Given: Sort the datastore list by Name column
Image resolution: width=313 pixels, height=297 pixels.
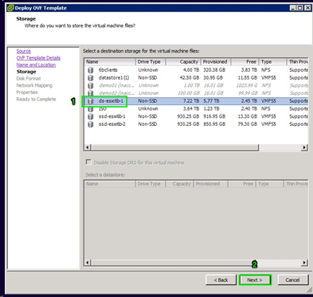Looking at the screenshot, I should pos(110,61).
